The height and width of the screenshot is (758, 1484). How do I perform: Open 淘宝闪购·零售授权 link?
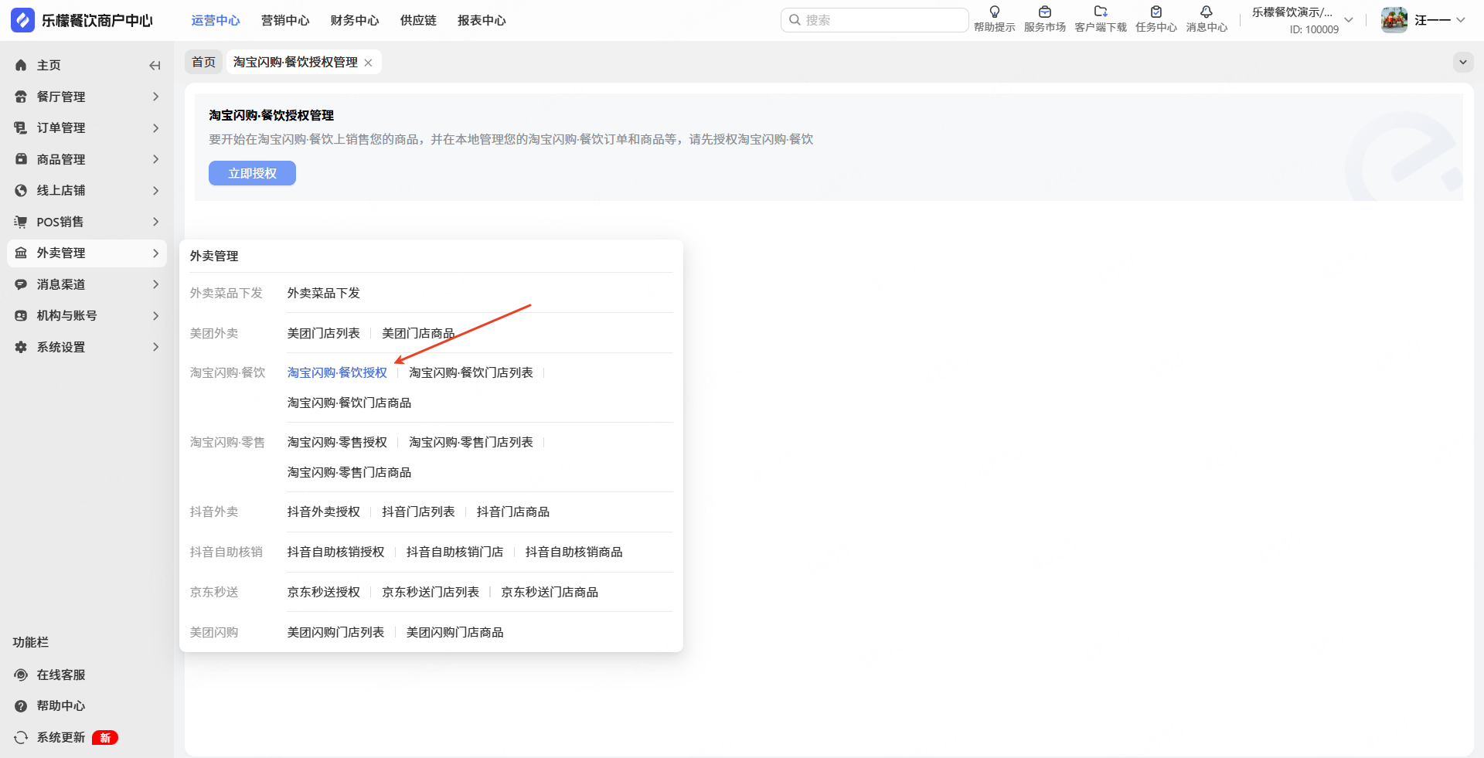(x=337, y=442)
